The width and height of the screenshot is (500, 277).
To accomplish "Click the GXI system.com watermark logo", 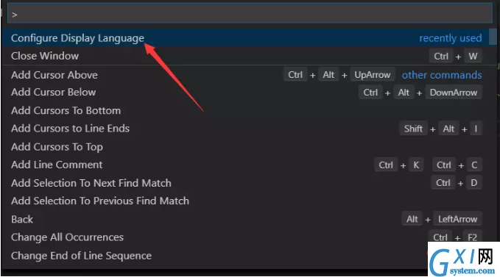I will (464, 259).
